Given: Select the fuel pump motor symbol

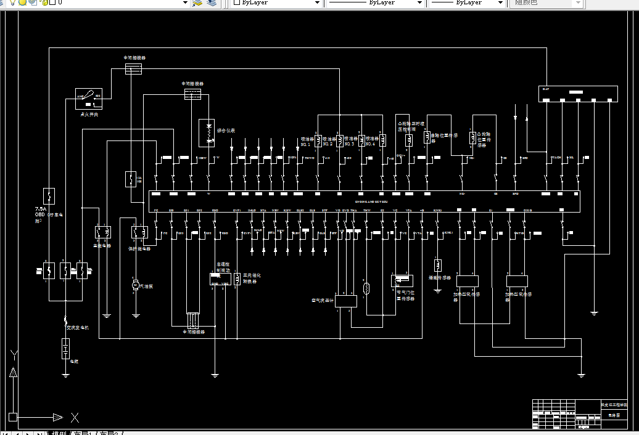Looking at the screenshot, I should pos(136,285).
